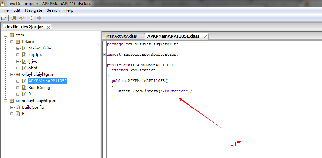Expand the MainActivity class node

[18, 48]
